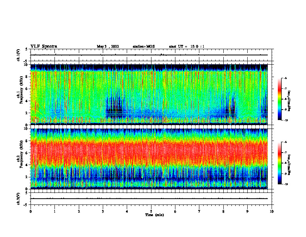The height and width of the screenshot is (237, 306).
Task: Click the ch.2 spectrogram panel
Action: pos(149,159)
